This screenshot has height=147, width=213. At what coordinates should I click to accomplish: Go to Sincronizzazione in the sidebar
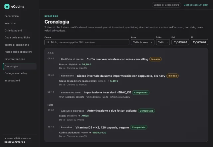[x=15, y=59]
